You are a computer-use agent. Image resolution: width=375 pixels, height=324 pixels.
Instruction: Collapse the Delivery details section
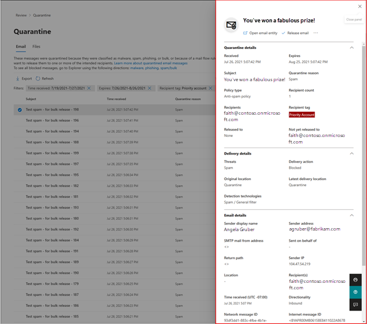tap(351, 153)
